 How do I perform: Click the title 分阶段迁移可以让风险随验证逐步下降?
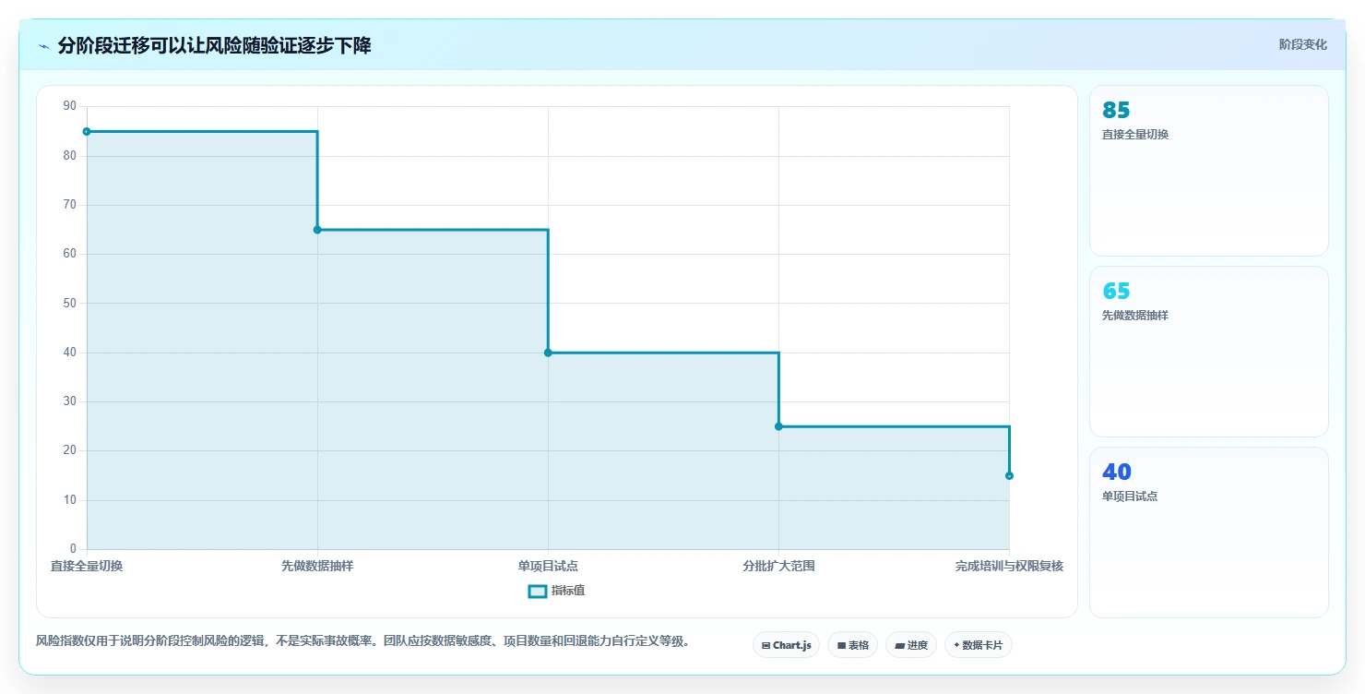pyautogui.click(x=214, y=45)
